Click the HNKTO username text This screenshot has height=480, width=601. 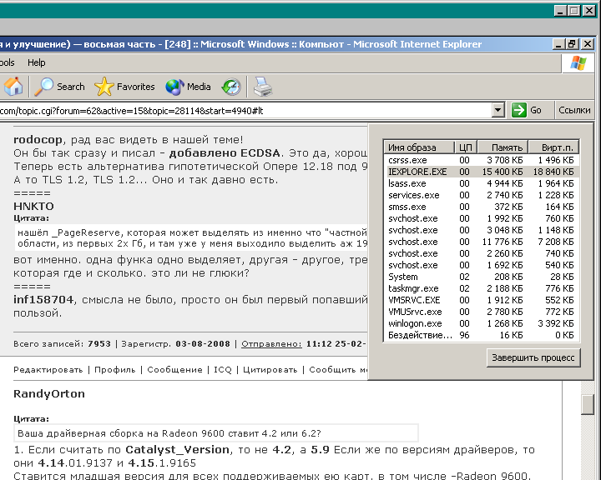33,207
